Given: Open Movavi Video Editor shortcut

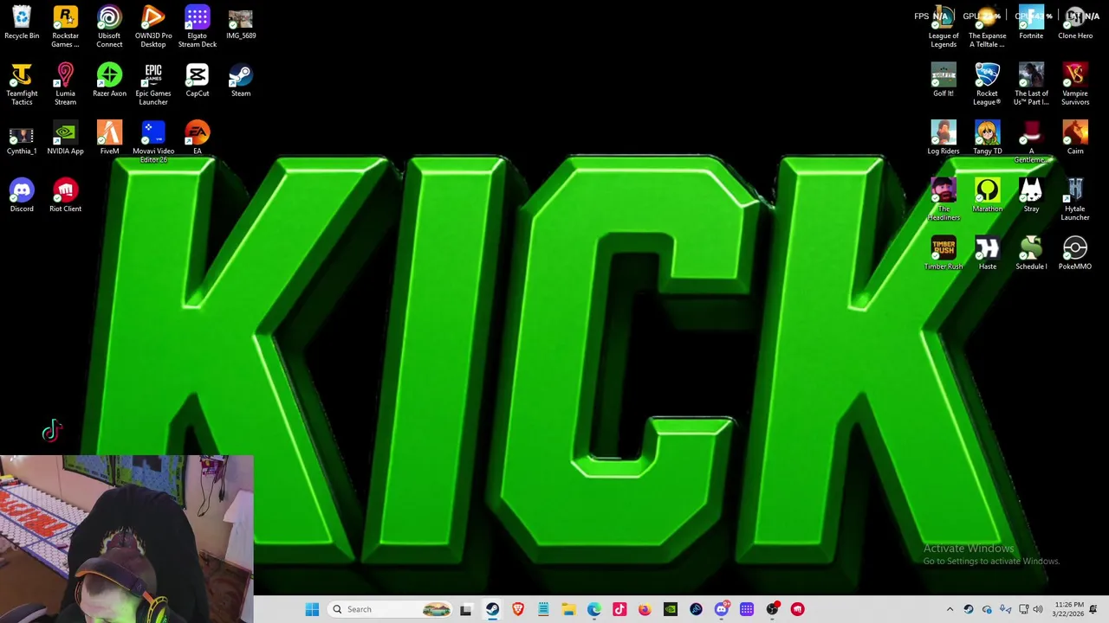Looking at the screenshot, I should tap(153, 142).
